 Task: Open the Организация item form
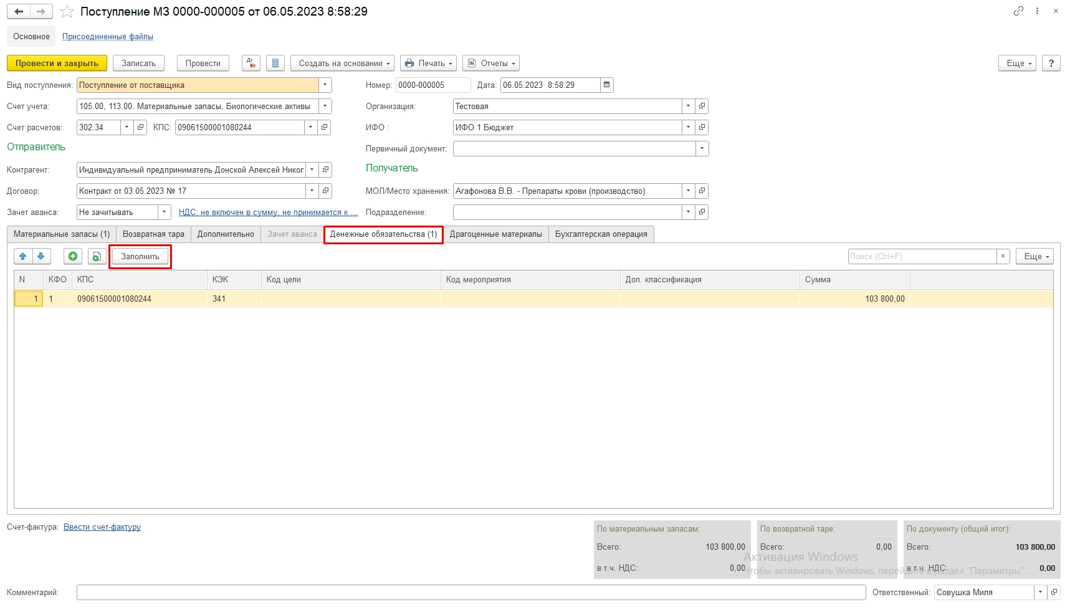(702, 106)
